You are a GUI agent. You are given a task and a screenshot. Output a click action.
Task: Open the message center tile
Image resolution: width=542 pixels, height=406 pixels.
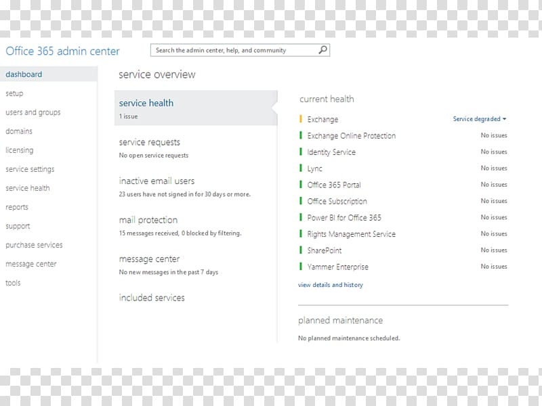(x=196, y=265)
